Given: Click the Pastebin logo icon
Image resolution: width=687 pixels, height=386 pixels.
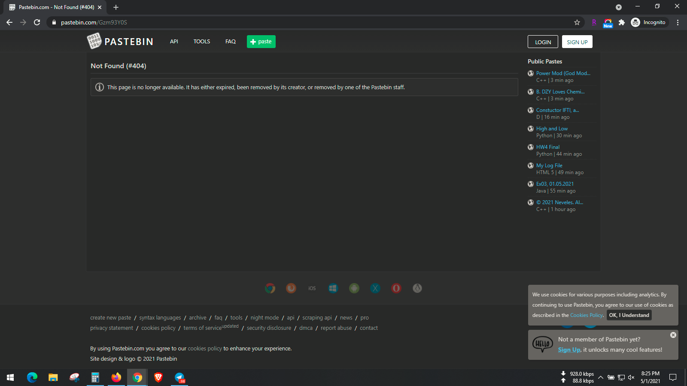Looking at the screenshot, I should [94, 41].
